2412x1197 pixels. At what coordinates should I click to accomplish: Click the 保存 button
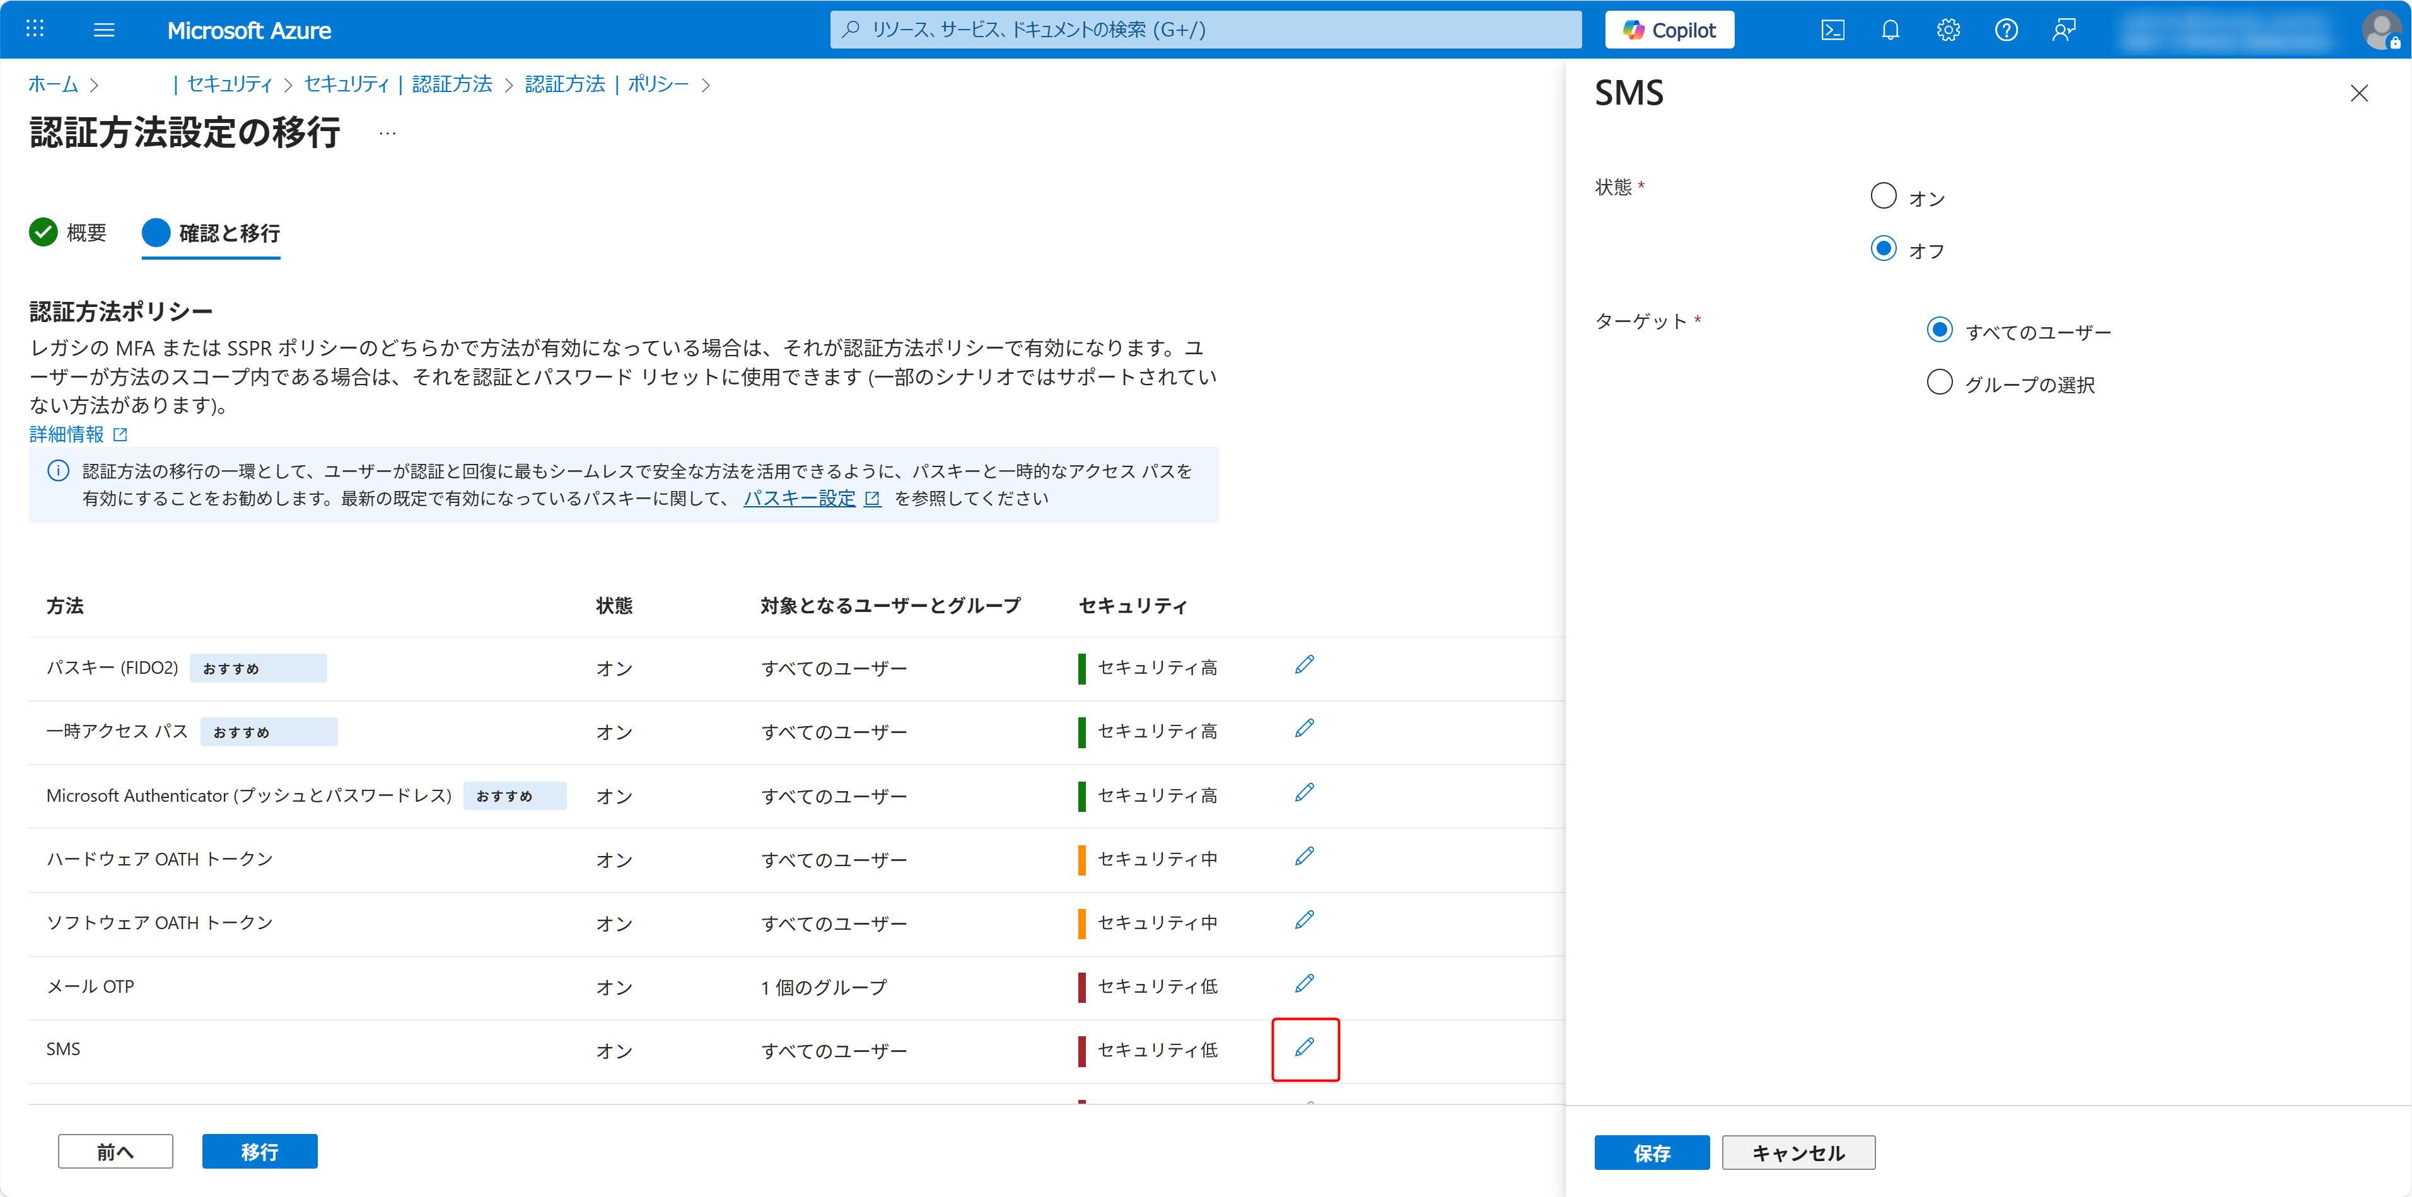coord(1651,1152)
